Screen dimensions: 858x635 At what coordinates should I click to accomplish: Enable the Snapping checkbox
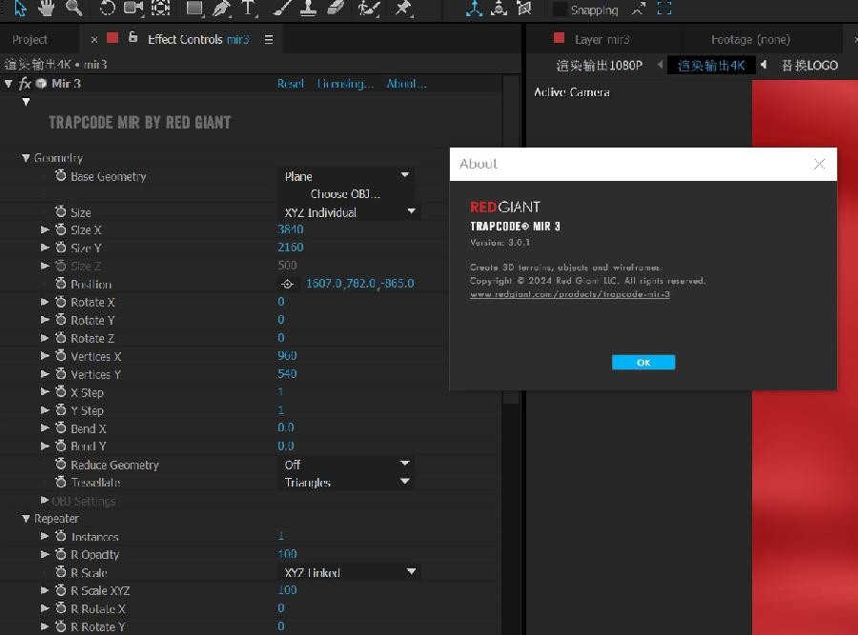click(560, 10)
